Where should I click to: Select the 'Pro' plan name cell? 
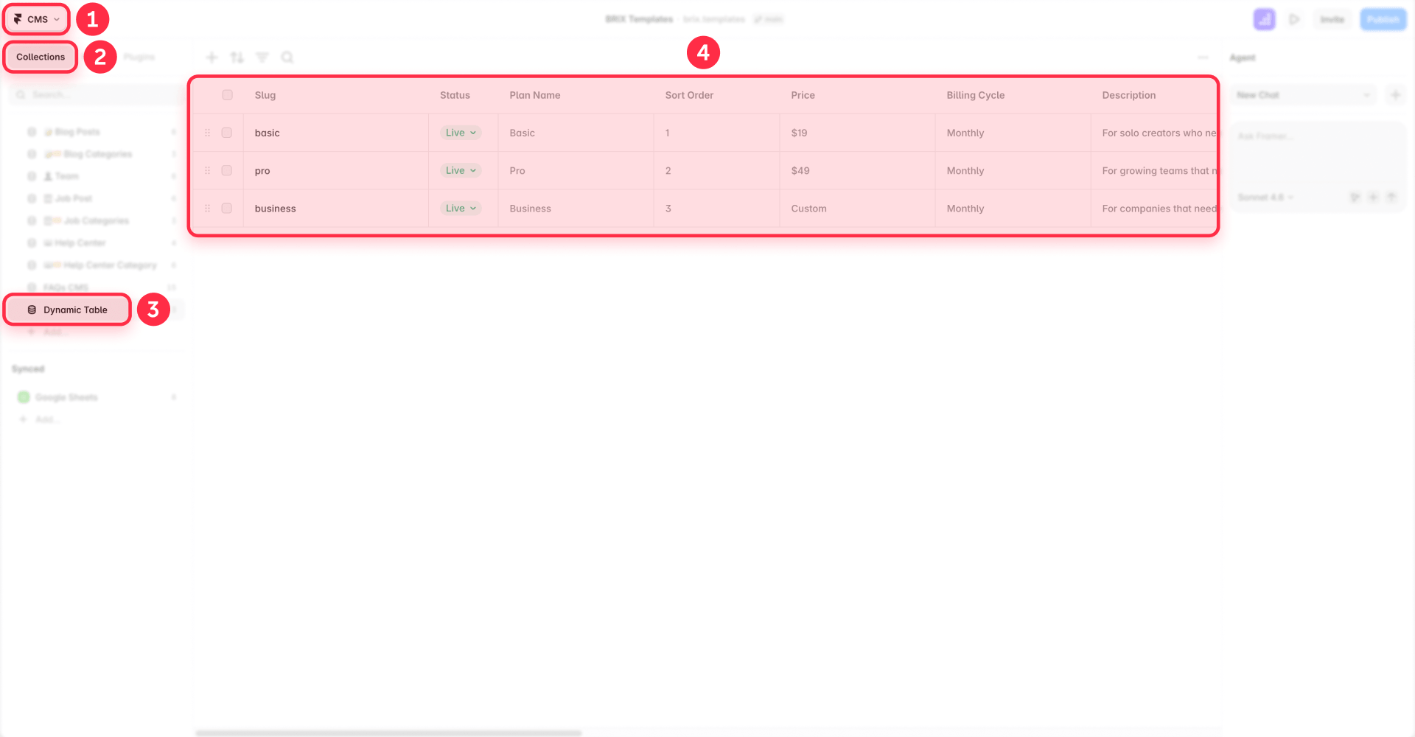point(576,170)
